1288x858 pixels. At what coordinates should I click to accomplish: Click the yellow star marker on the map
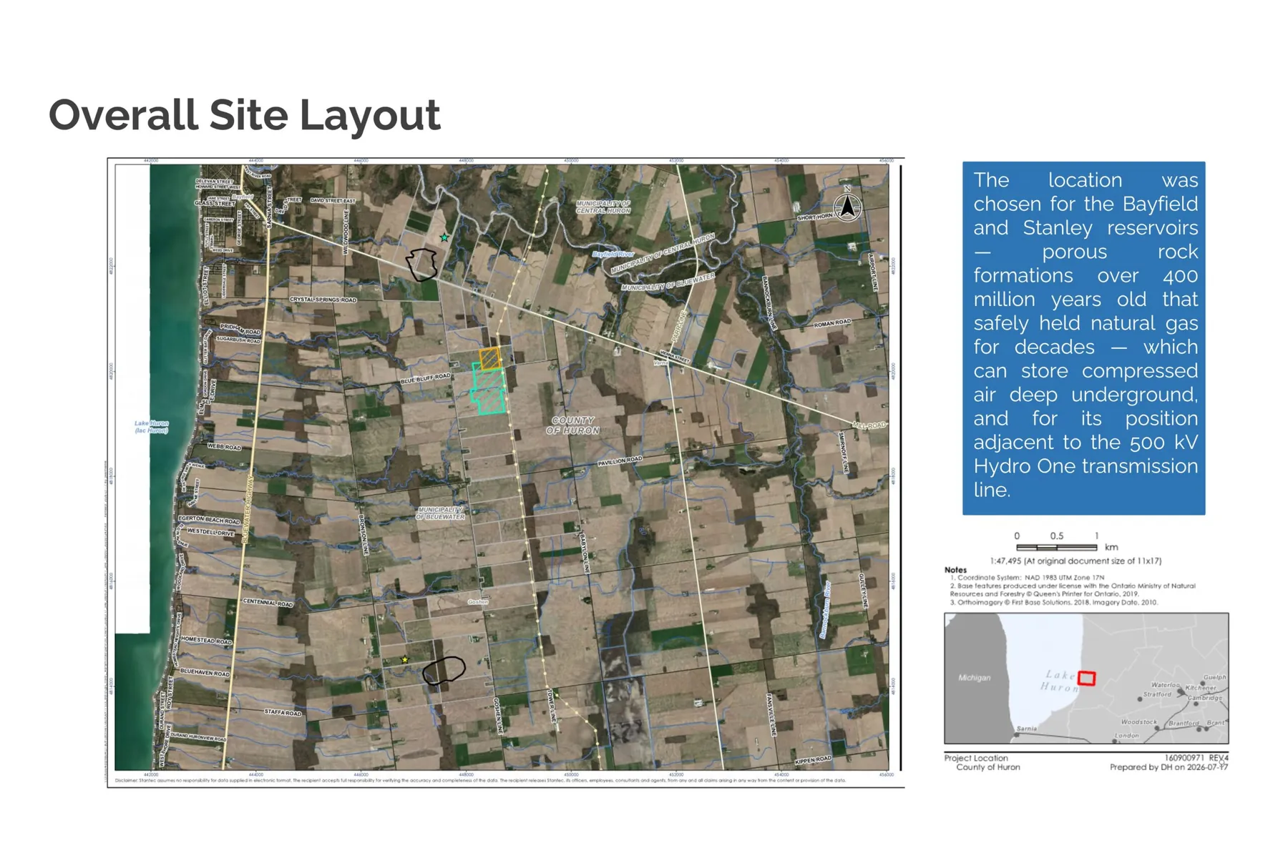pos(405,659)
